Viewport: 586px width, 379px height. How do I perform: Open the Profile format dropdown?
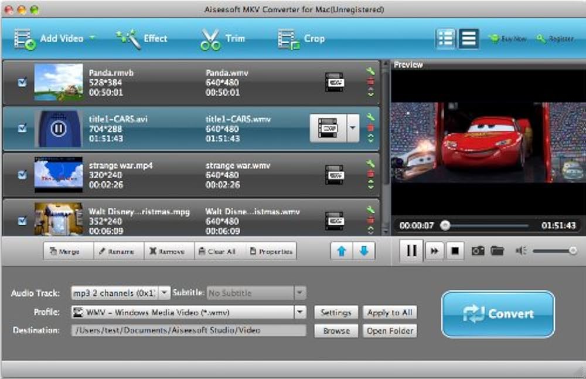pyautogui.click(x=300, y=313)
